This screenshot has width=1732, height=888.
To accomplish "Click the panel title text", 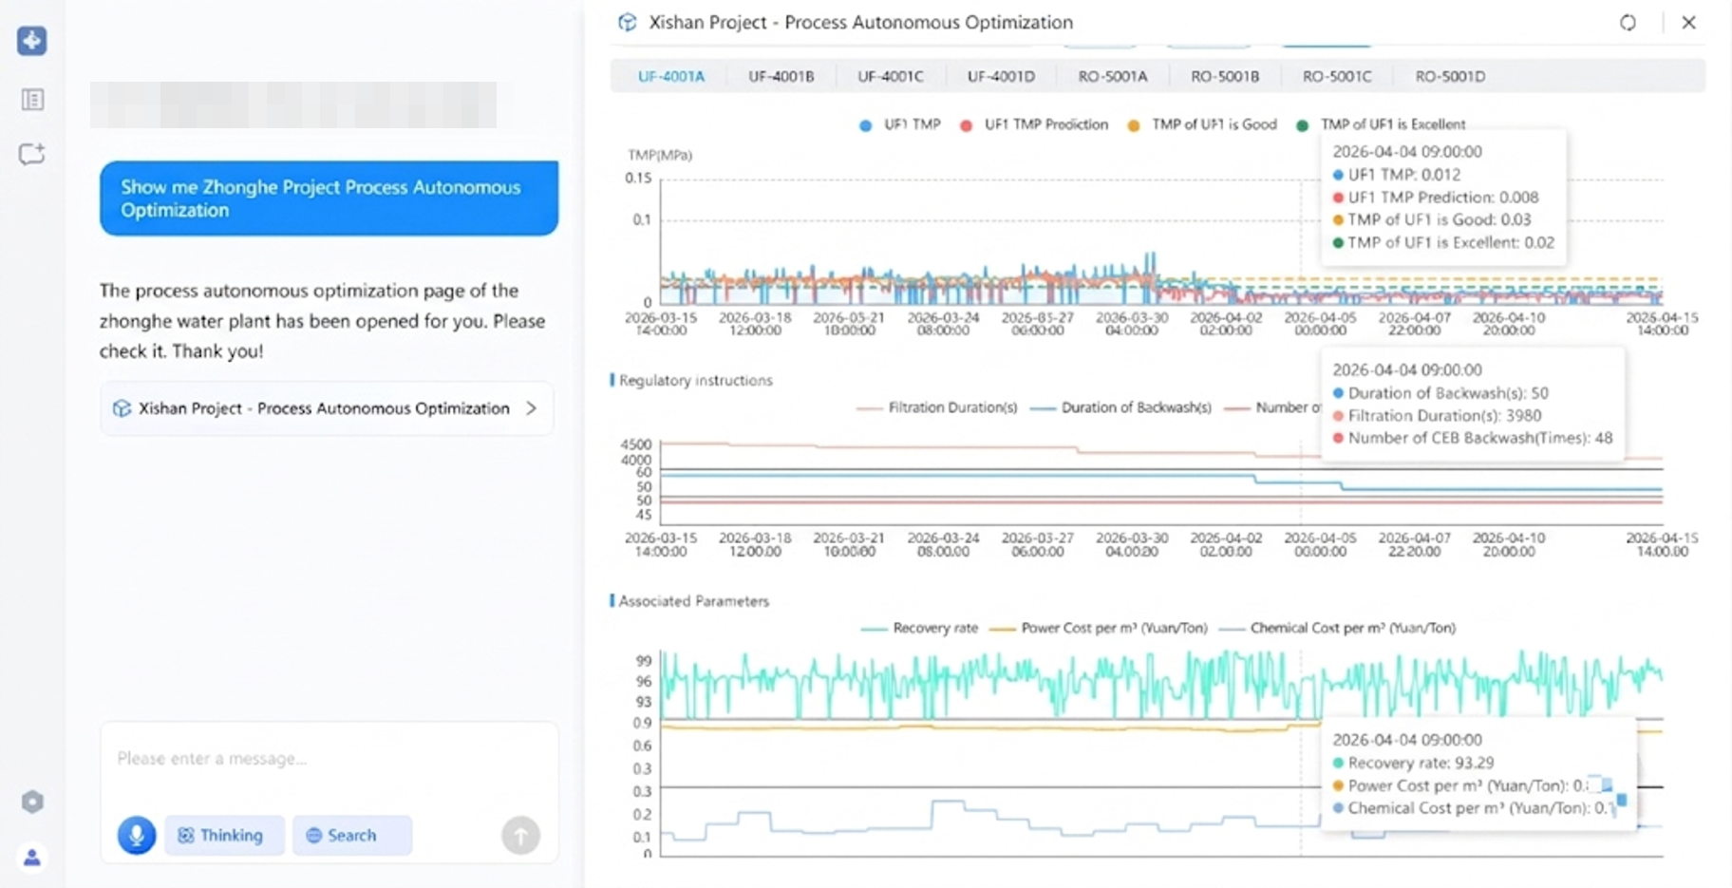I will pos(860,23).
